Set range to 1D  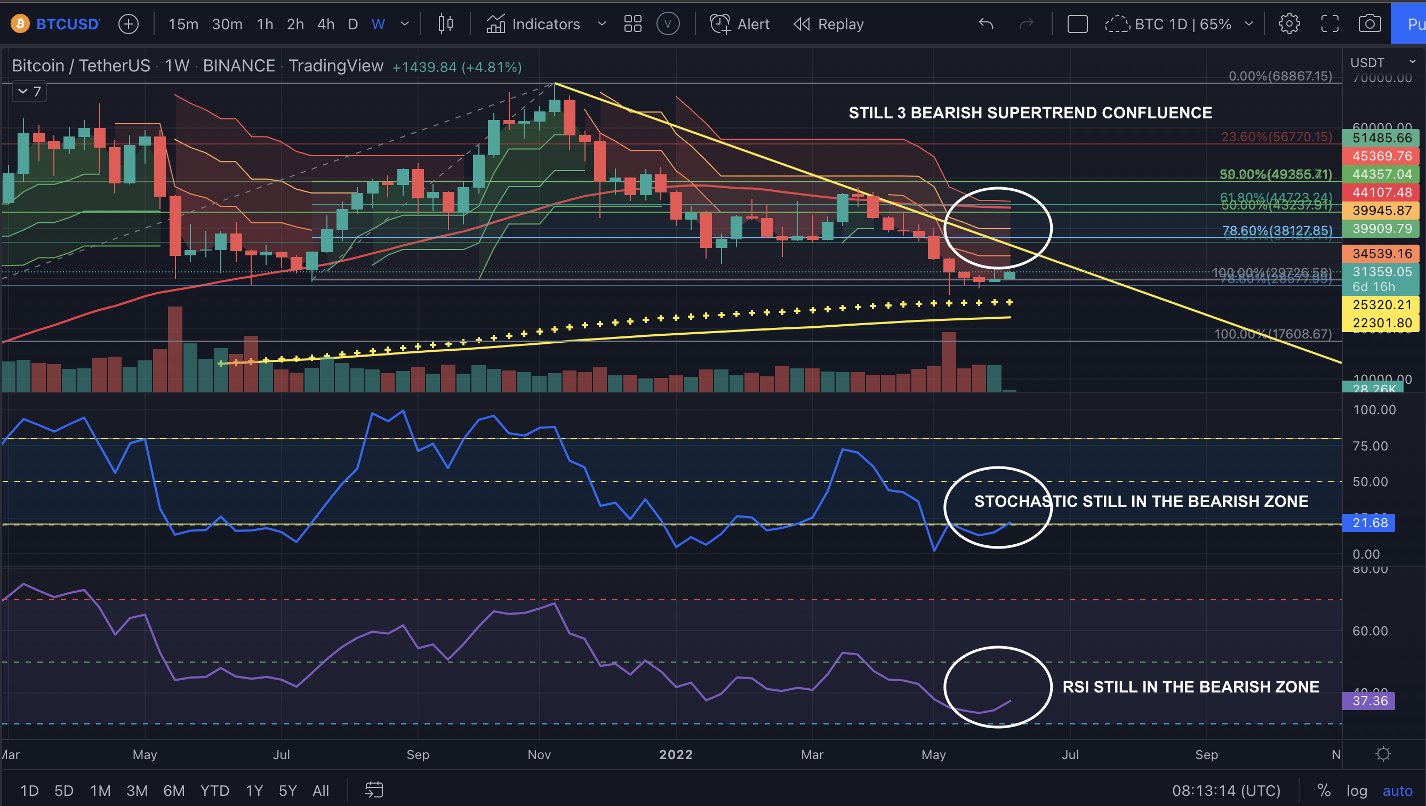(x=29, y=790)
